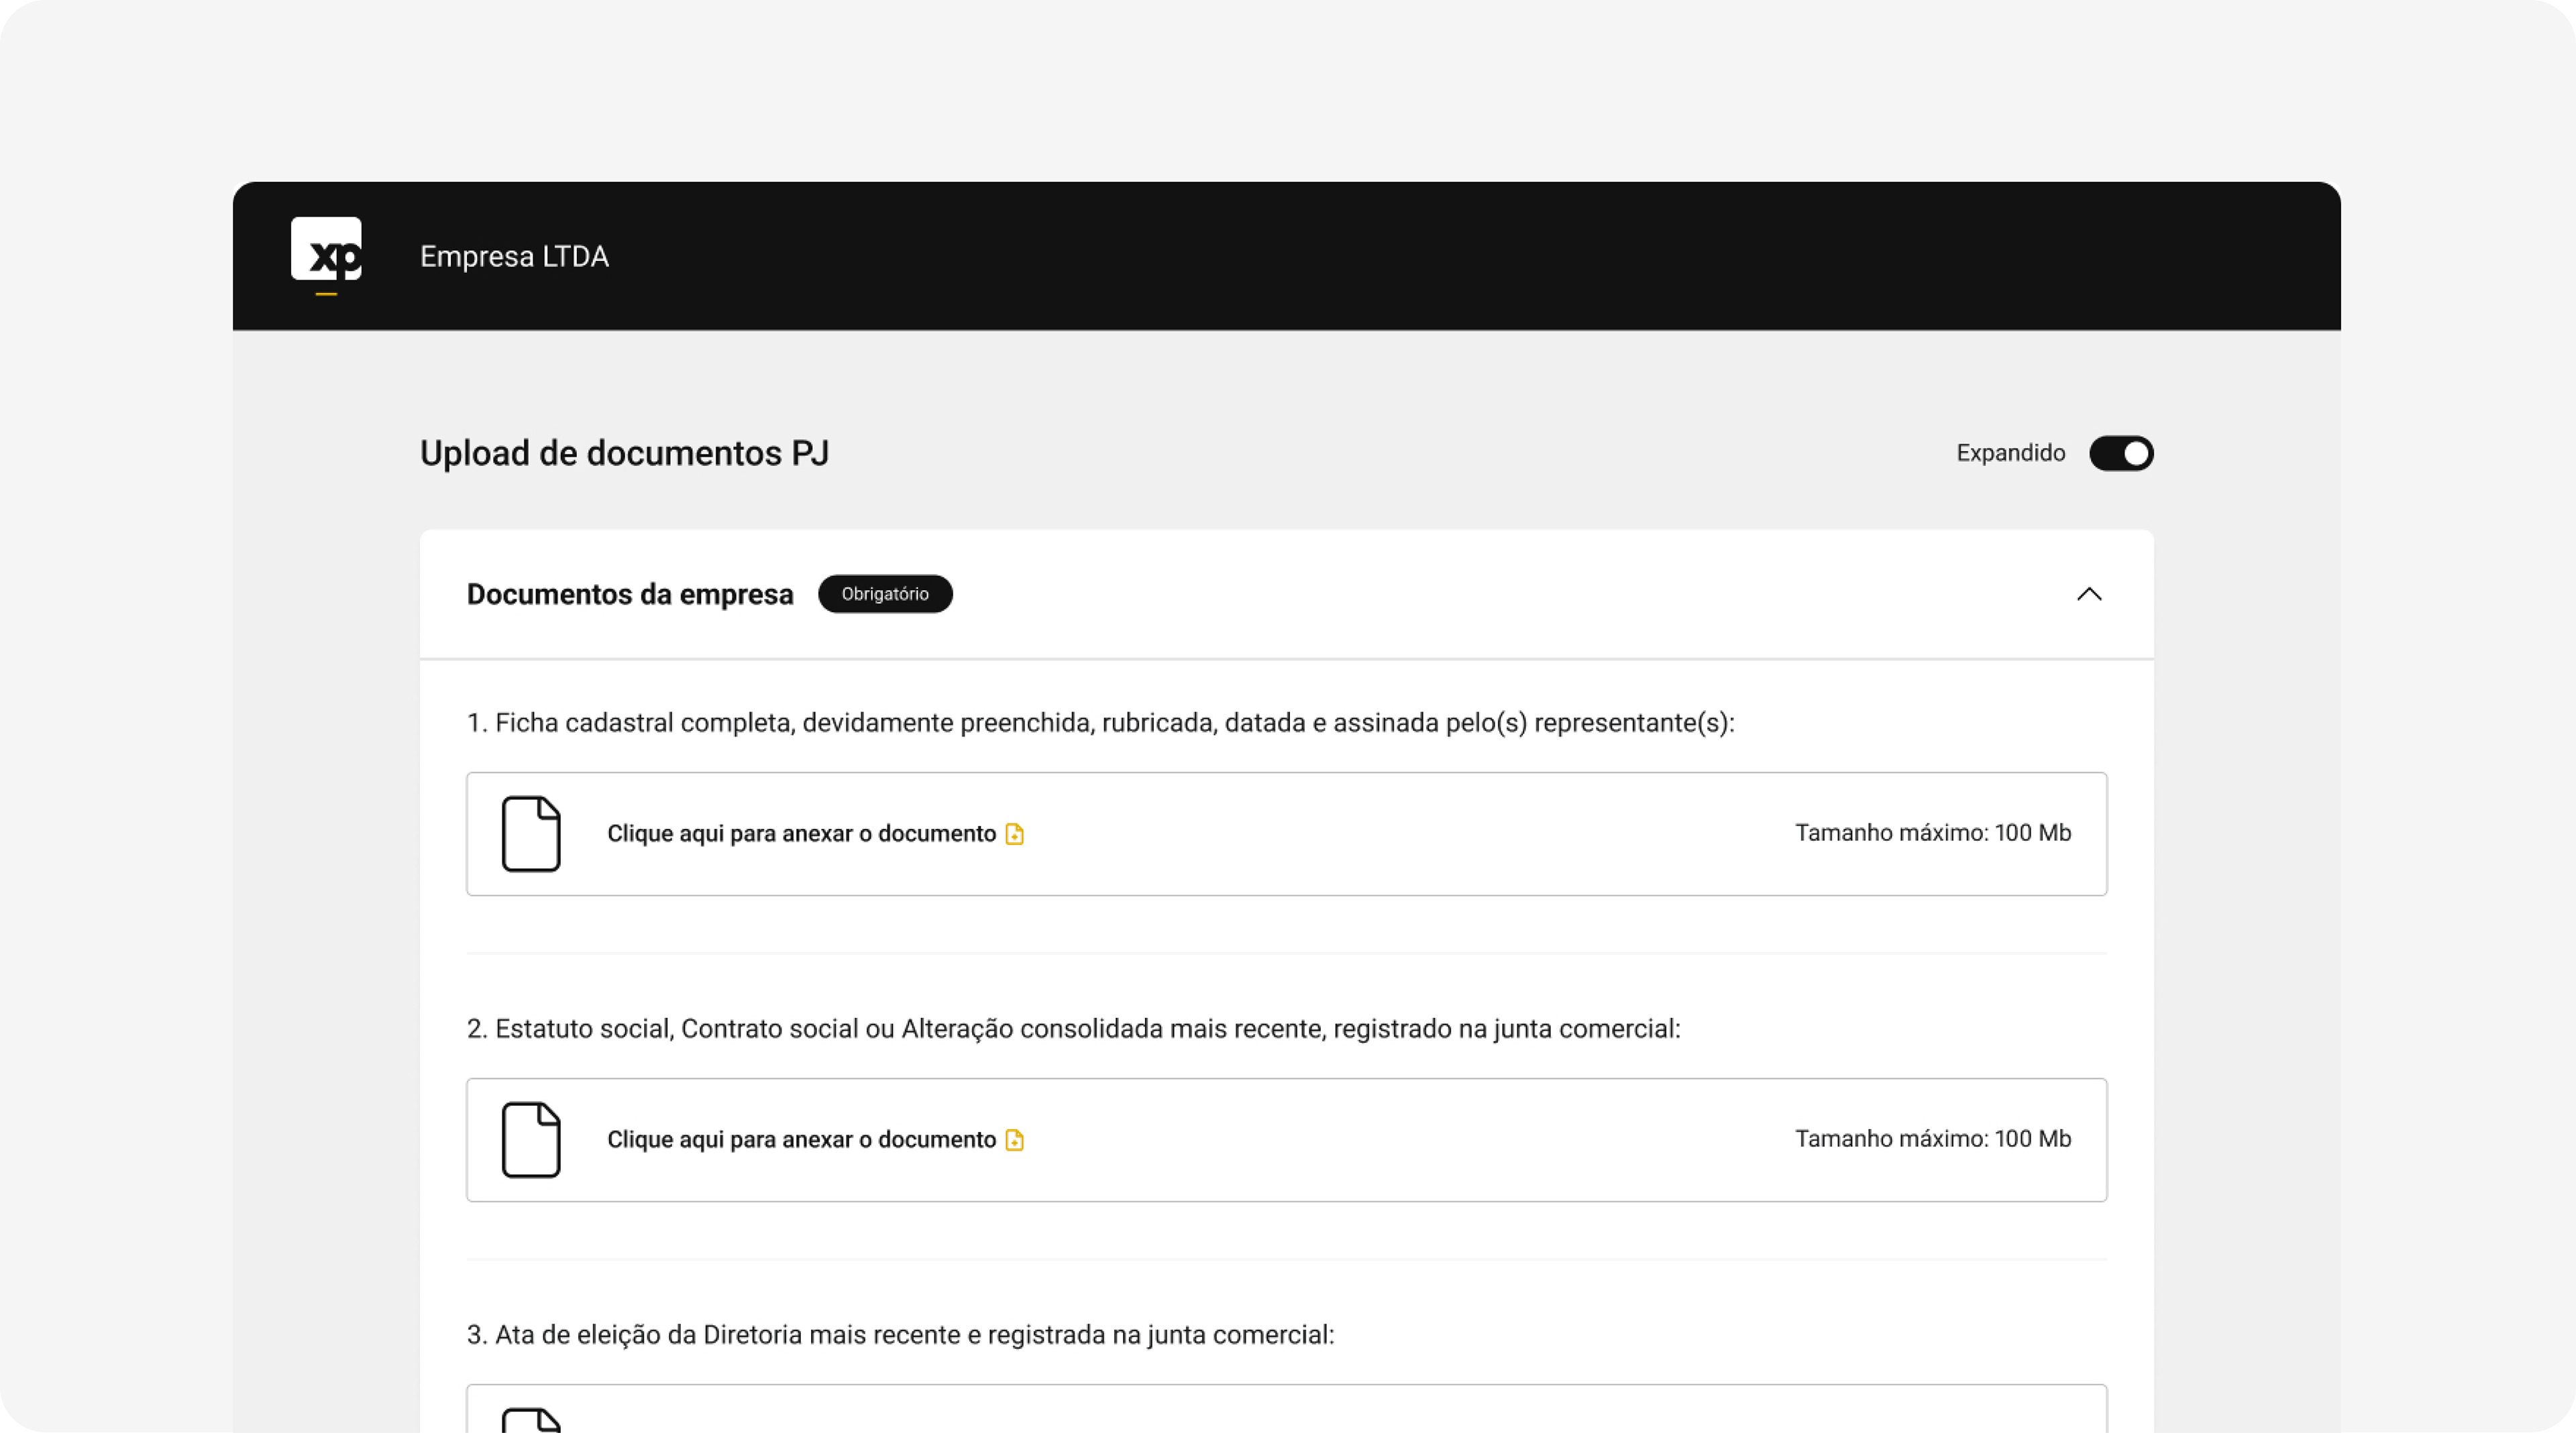Click the file icon under Ficha cadastral

[x=531, y=834]
